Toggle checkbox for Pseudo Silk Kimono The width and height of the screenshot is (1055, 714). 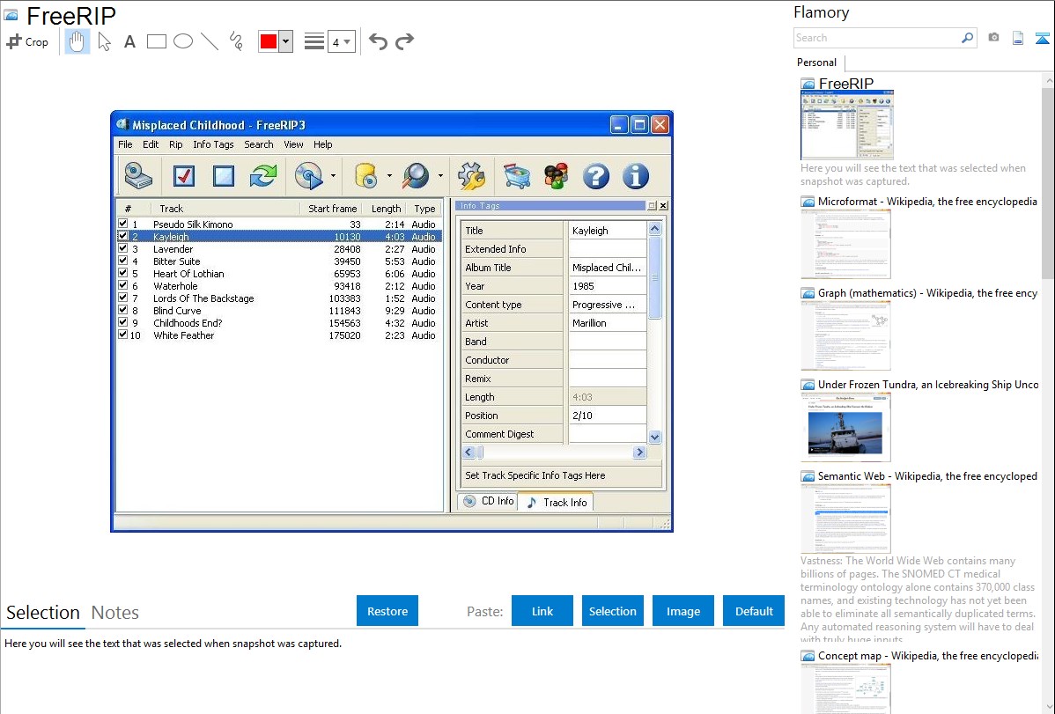pyautogui.click(x=123, y=224)
